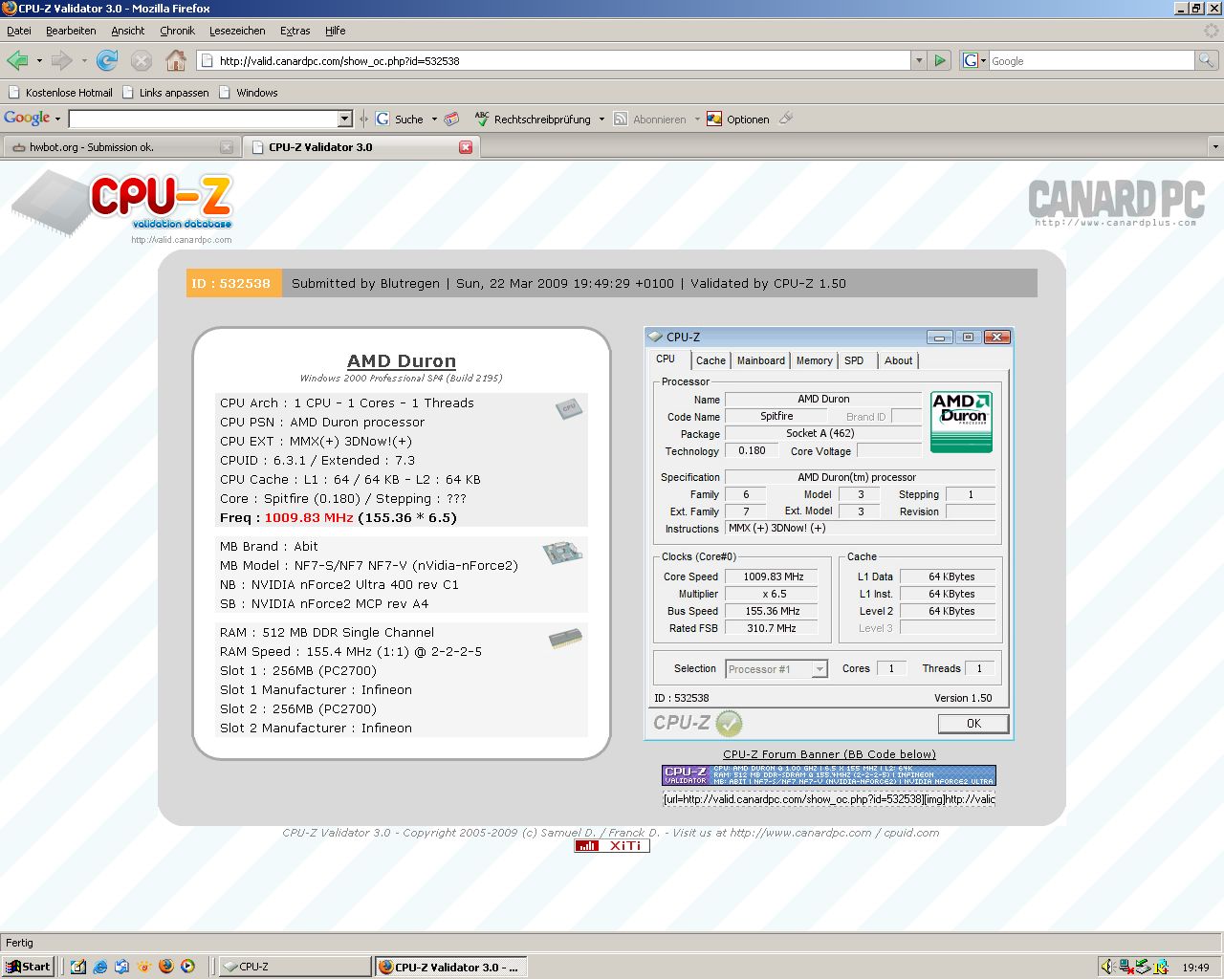The height and width of the screenshot is (979, 1224).
Task: Expand the address bar URL dropdown
Action: (919, 60)
